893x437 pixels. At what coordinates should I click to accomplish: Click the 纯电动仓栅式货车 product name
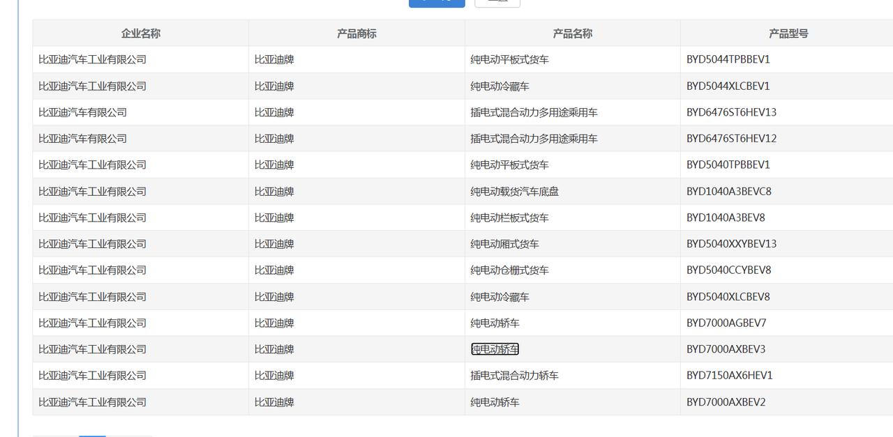click(510, 270)
